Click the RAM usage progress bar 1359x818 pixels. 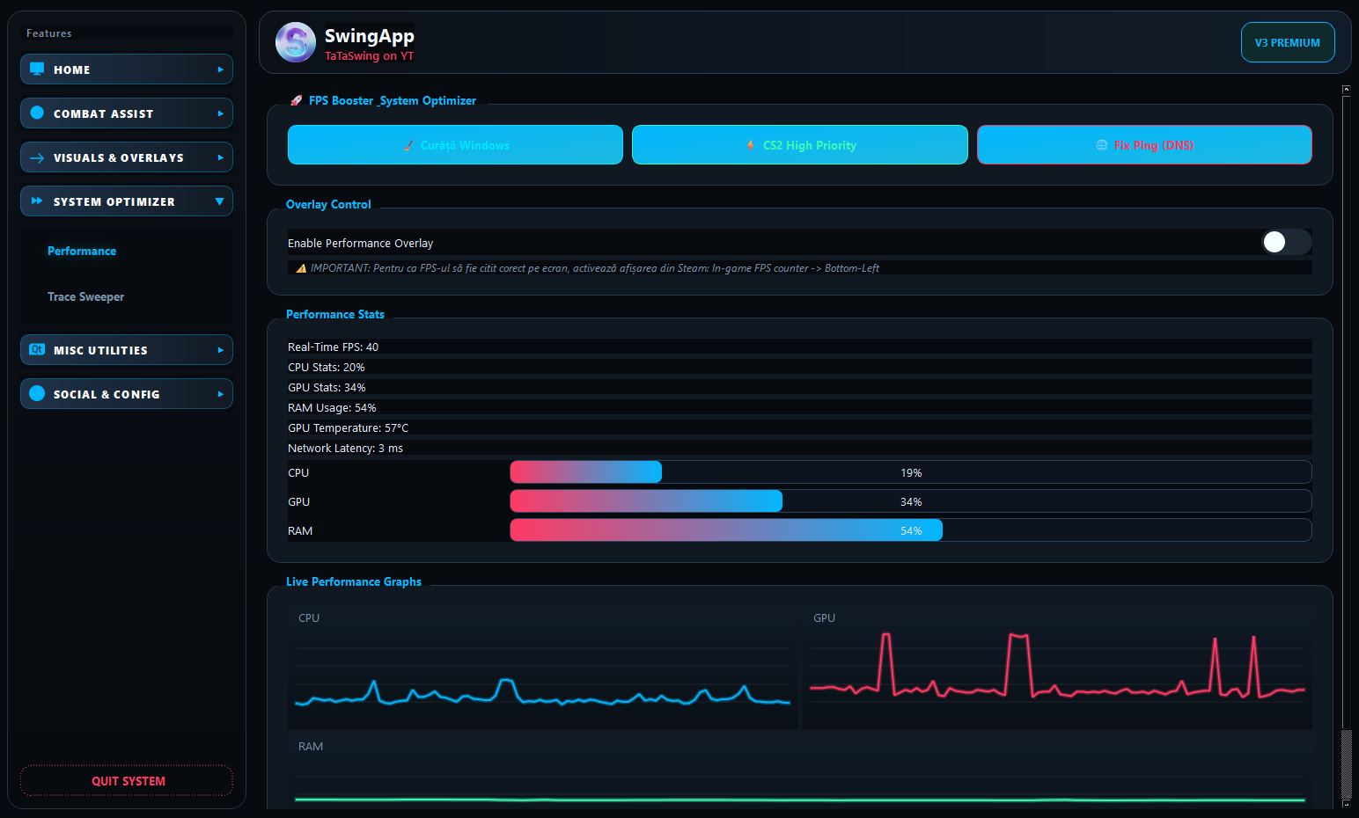pos(911,530)
